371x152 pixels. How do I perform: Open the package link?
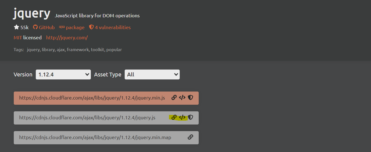[x=75, y=27]
